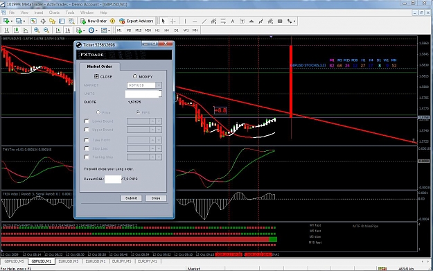Open the arrows objects dropdown
Viewport: 433px width, 271px height.
pyautogui.click(x=294, y=21)
